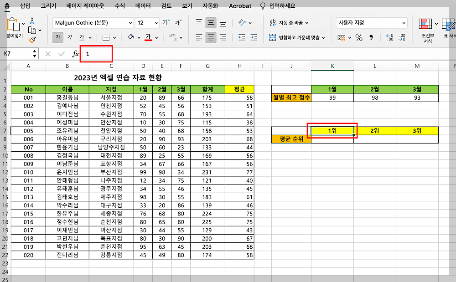Click the fill color bucket icon

[x=131, y=37]
